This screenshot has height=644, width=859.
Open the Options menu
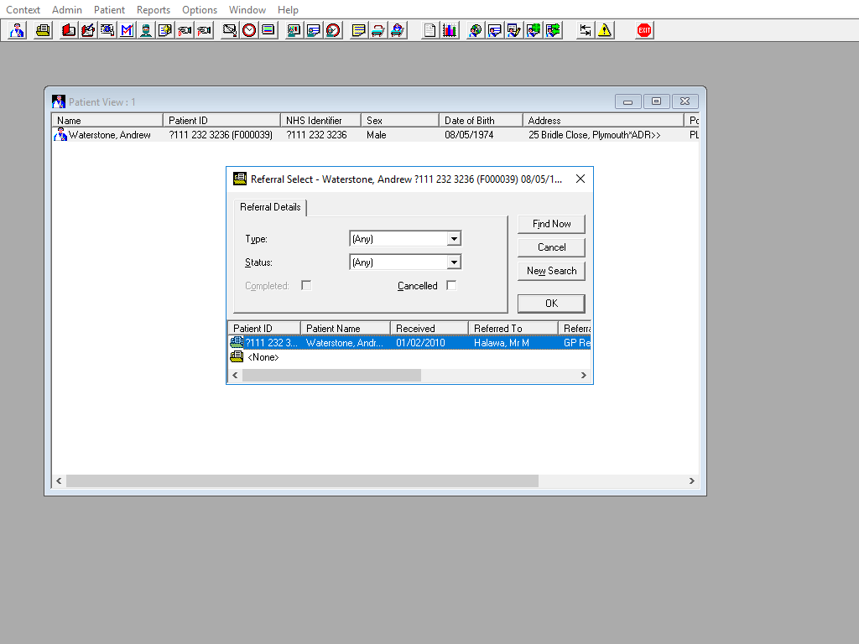click(200, 10)
